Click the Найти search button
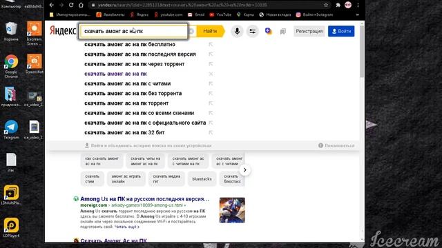Viewport: 442px width, 248px height. [x=211, y=31]
